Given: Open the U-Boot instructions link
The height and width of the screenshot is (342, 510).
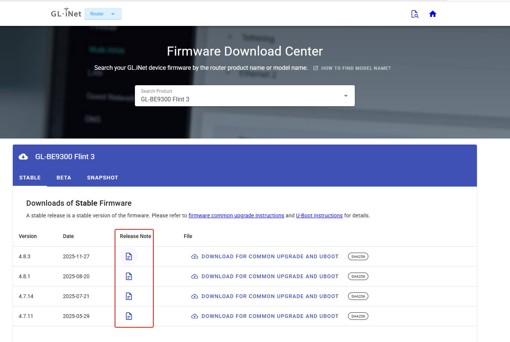Looking at the screenshot, I should pyautogui.click(x=319, y=215).
